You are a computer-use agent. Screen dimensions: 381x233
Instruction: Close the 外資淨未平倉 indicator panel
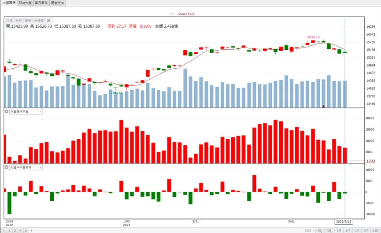7,111
